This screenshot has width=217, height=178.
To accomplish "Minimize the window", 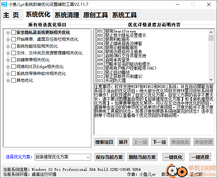I will tap(178, 4).
